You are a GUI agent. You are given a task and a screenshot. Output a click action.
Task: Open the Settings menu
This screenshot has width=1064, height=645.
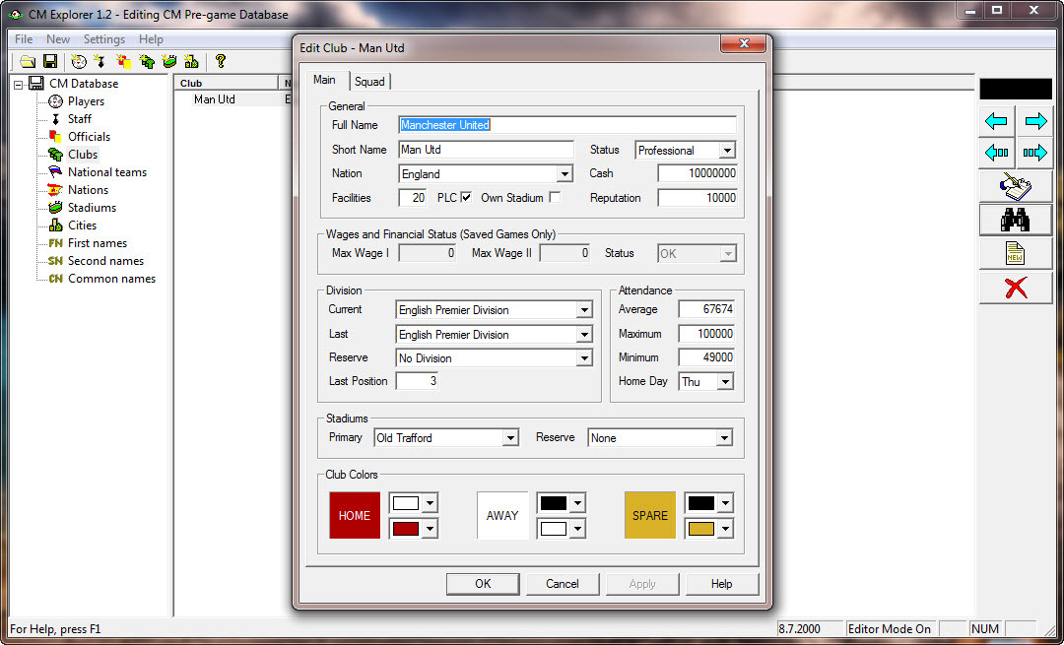[x=104, y=39]
